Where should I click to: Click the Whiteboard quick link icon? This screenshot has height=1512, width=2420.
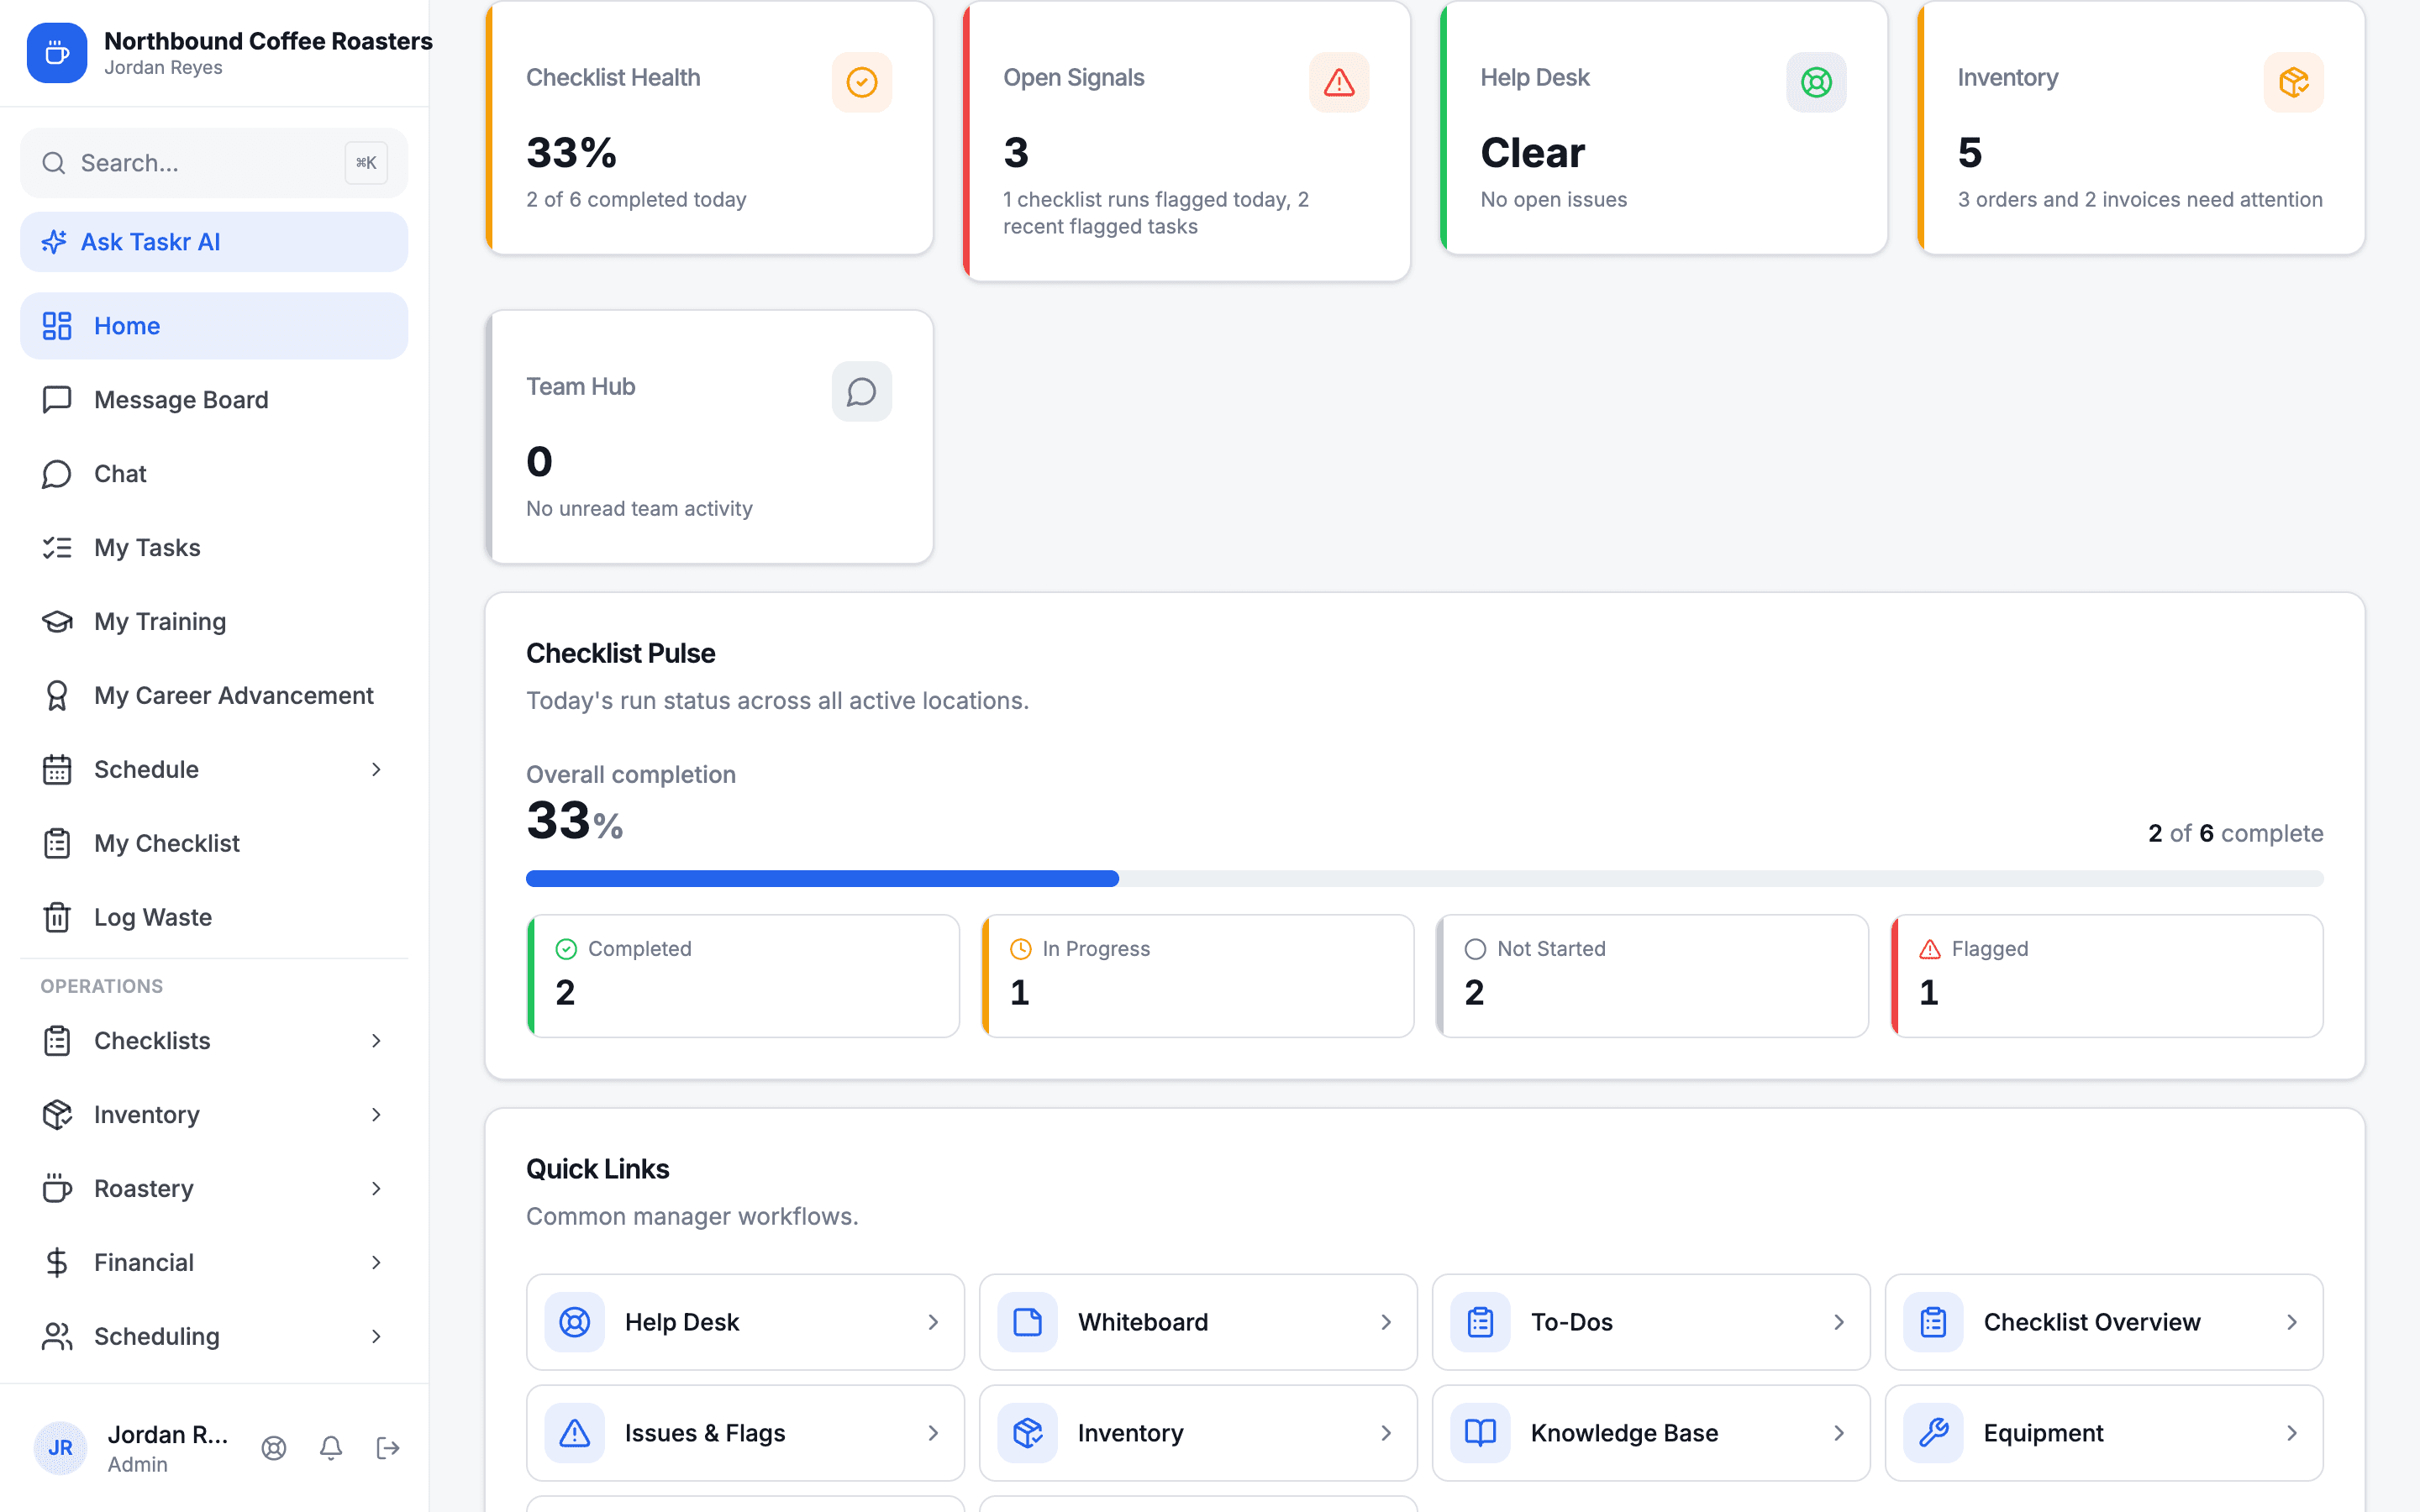point(1027,1322)
